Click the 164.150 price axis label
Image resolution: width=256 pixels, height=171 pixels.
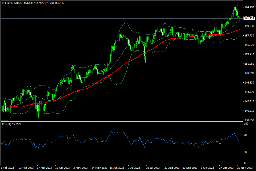tap(249, 7)
